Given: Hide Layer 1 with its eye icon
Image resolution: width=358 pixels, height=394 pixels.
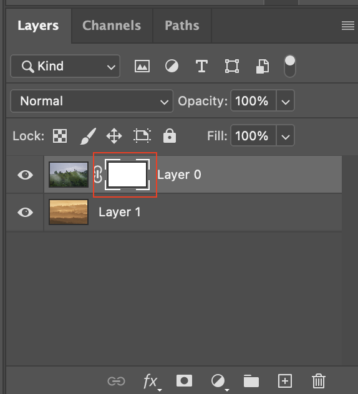Looking at the screenshot, I should tap(25, 212).
